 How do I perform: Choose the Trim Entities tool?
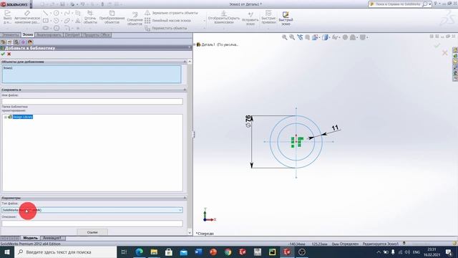click(x=90, y=17)
